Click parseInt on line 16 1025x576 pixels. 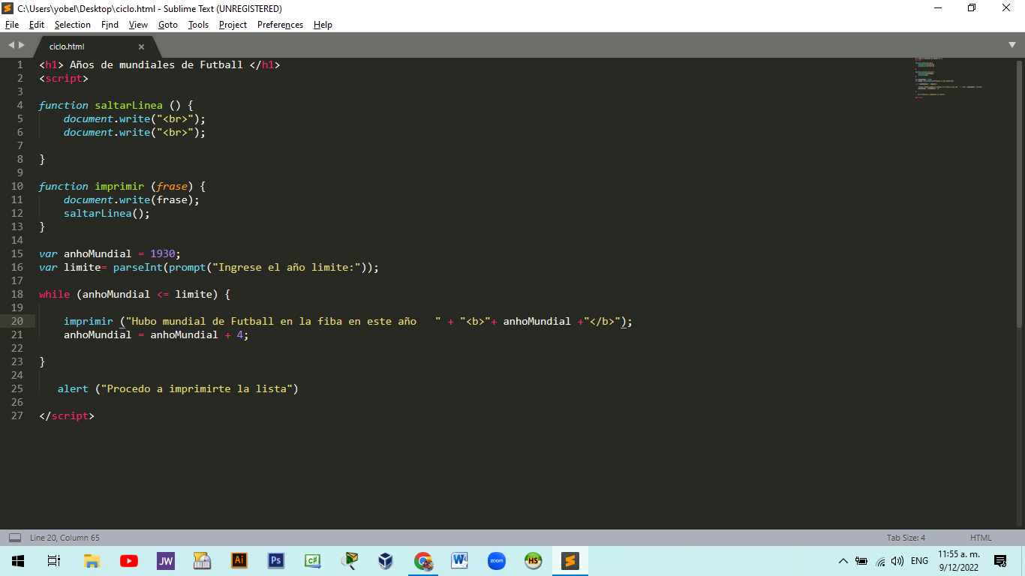[138, 267]
